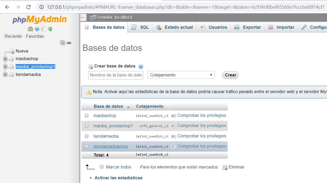Select maobashop in the navigation tree
Viewport: 327px width, 183px height.
[x=27, y=59]
